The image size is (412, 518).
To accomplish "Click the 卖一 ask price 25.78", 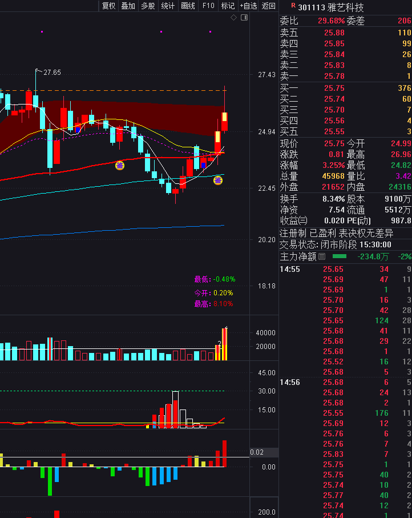I will tap(334, 76).
